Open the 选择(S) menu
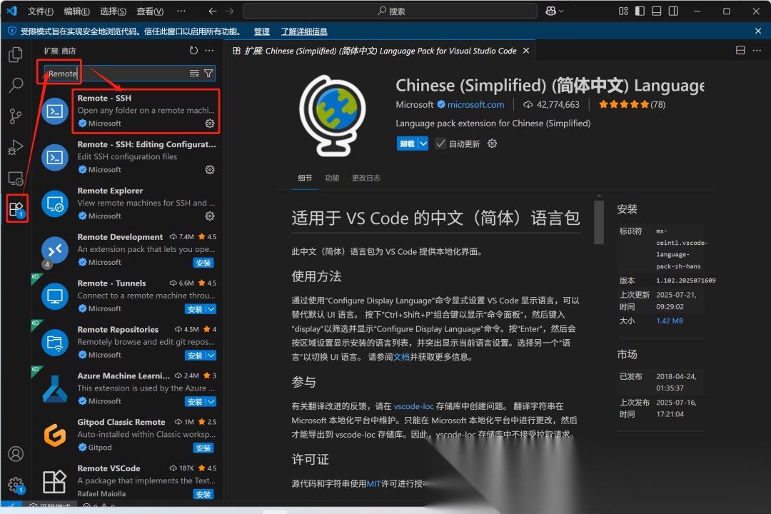Image resolution: width=771 pixels, height=514 pixels. pos(113,11)
